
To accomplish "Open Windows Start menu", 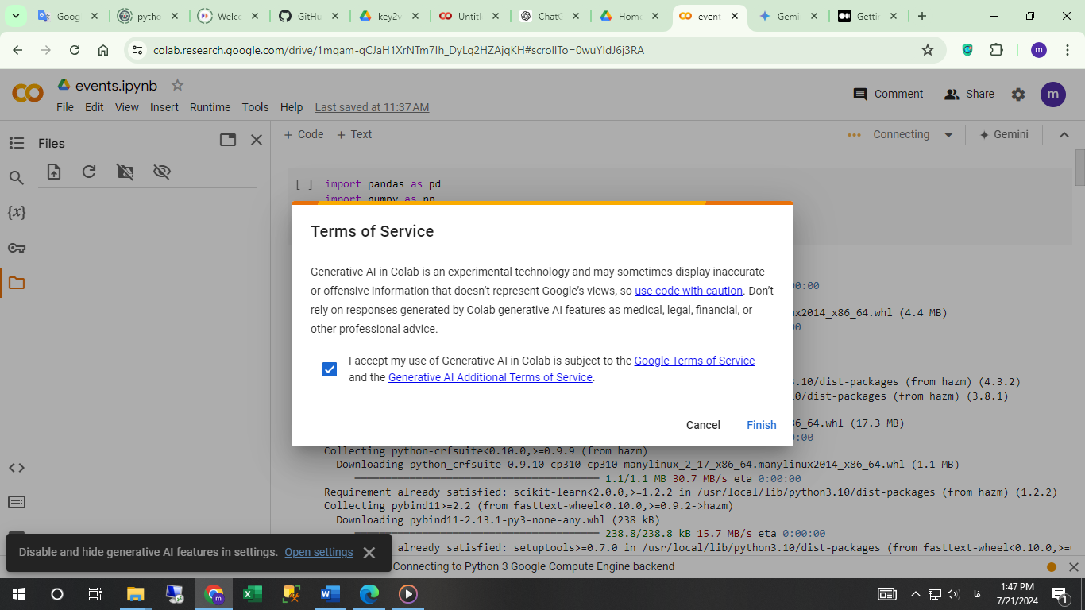I will click(19, 593).
